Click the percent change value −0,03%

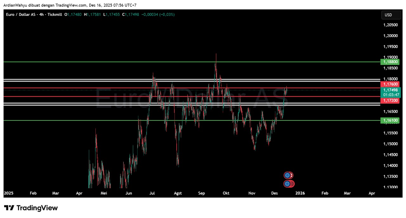[167, 15]
